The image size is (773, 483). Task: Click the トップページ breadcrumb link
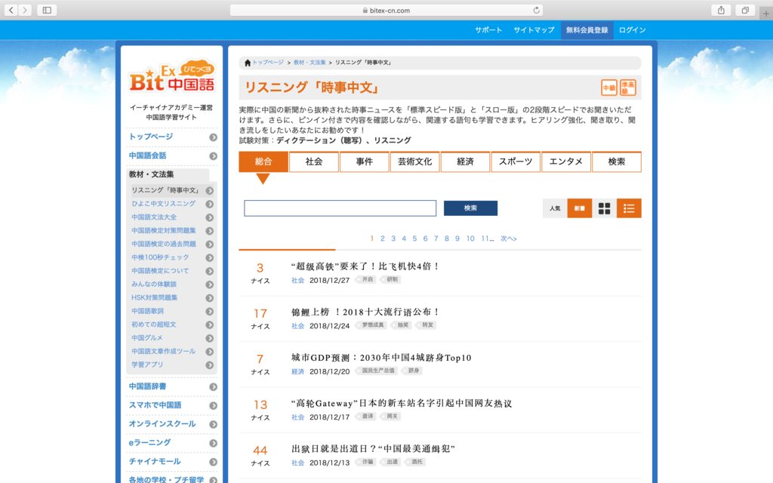click(x=268, y=63)
